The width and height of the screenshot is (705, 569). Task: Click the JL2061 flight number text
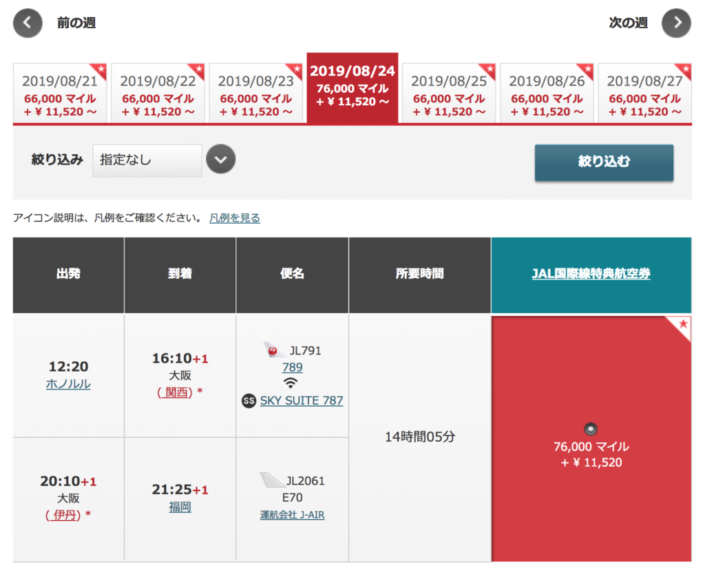click(x=305, y=481)
